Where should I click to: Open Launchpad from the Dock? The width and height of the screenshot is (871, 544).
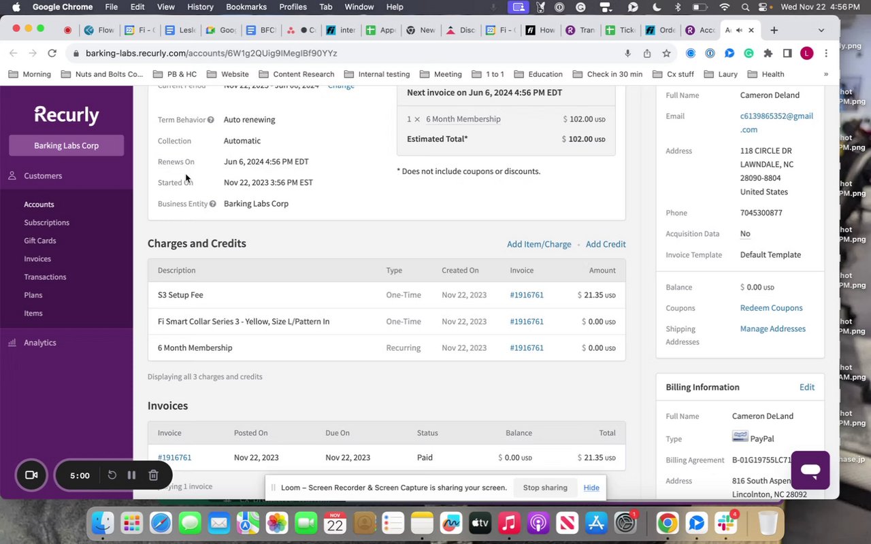pyautogui.click(x=132, y=523)
